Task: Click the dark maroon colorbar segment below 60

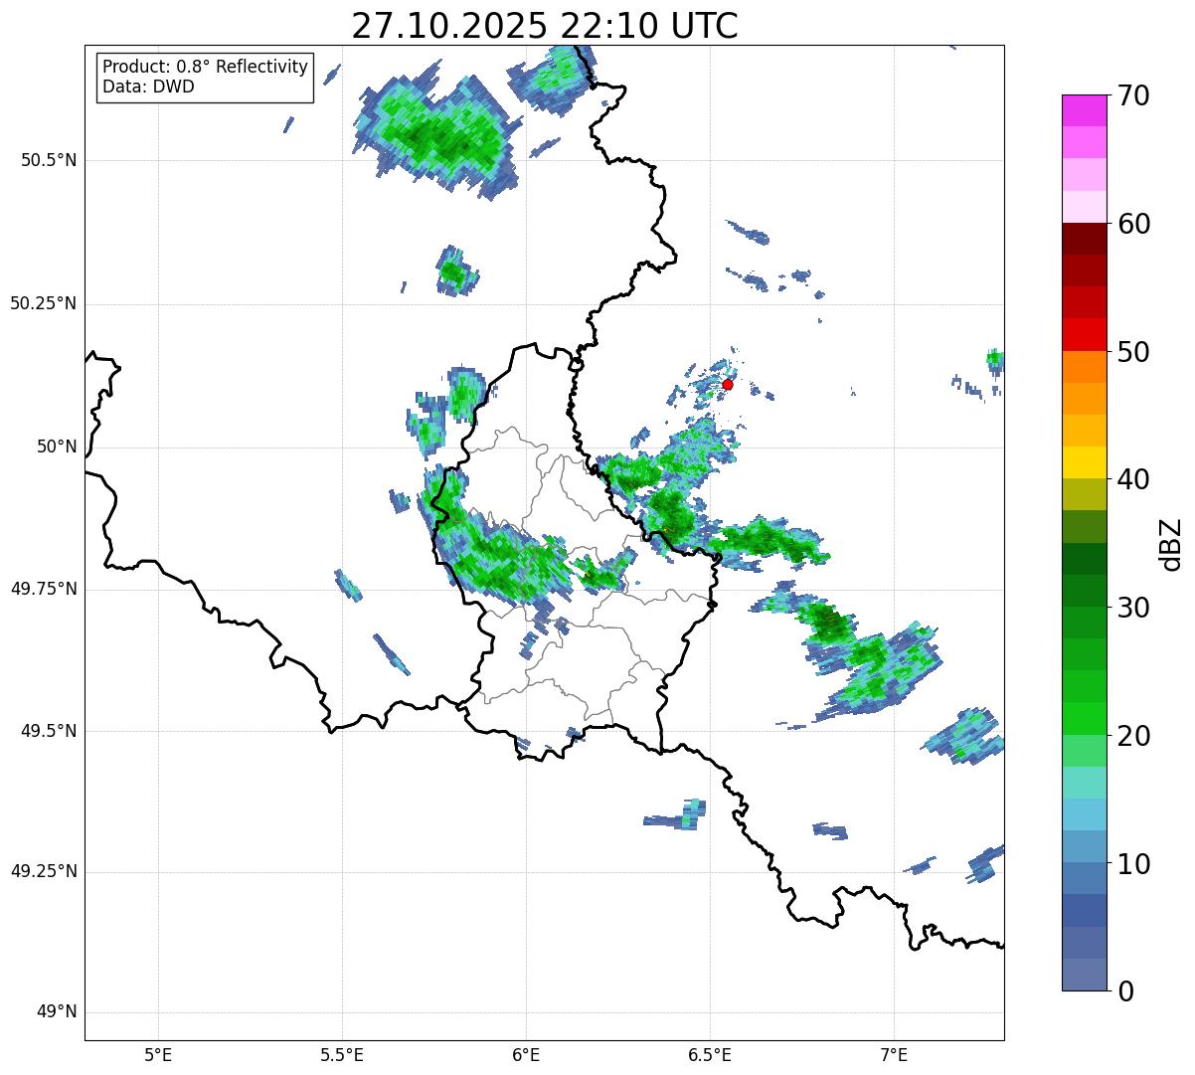Action: coord(1084,239)
